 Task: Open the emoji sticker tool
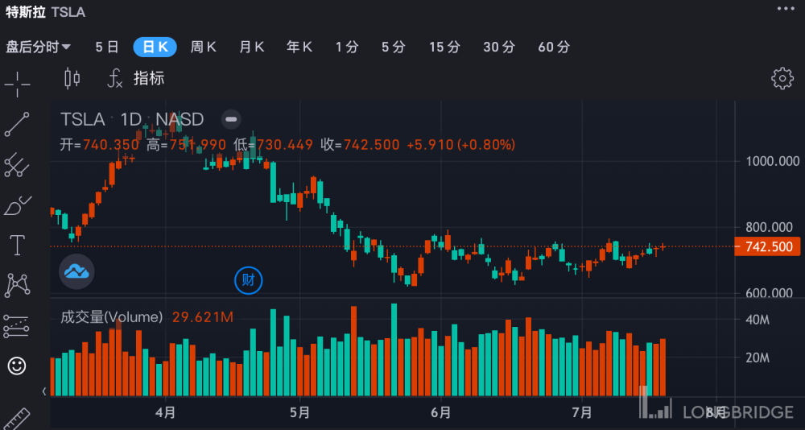17,366
